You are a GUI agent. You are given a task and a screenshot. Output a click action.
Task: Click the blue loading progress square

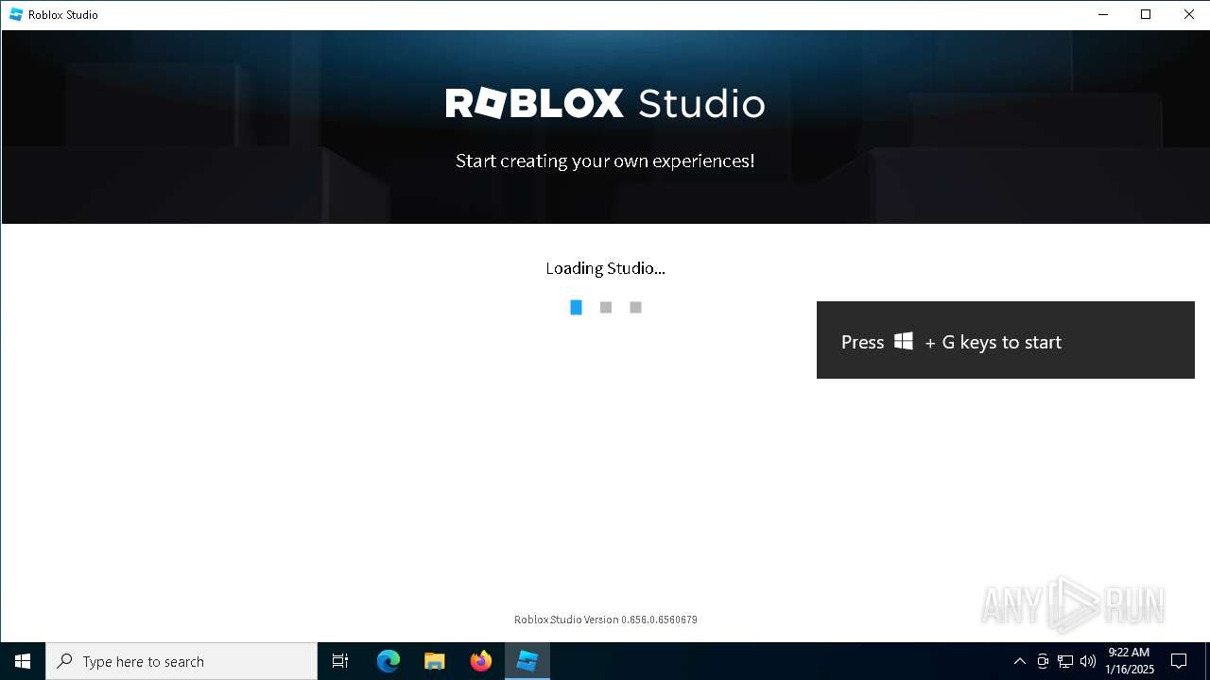[x=576, y=307]
